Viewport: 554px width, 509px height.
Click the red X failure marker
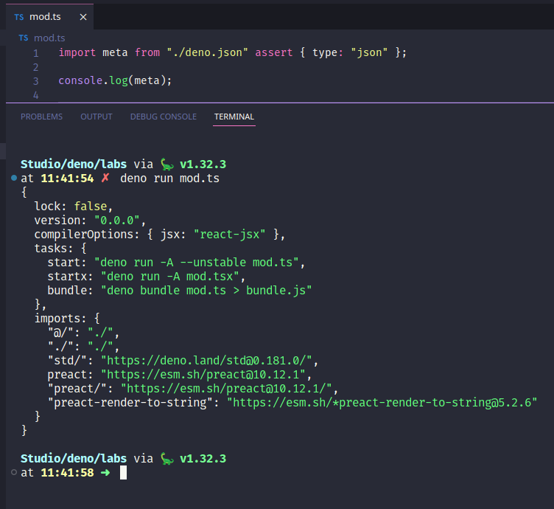(x=105, y=178)
